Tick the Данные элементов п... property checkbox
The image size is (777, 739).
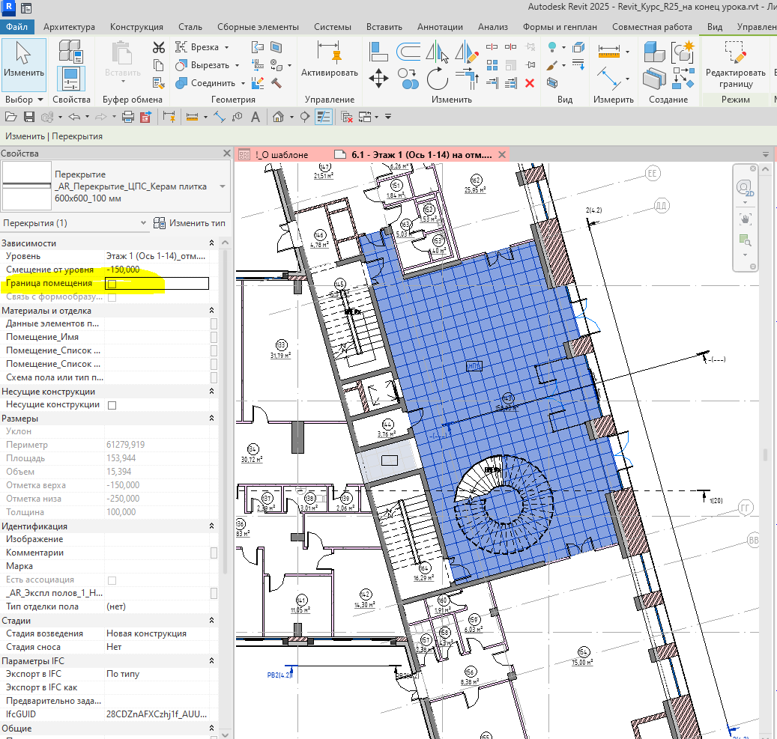[x=214, y=324]
